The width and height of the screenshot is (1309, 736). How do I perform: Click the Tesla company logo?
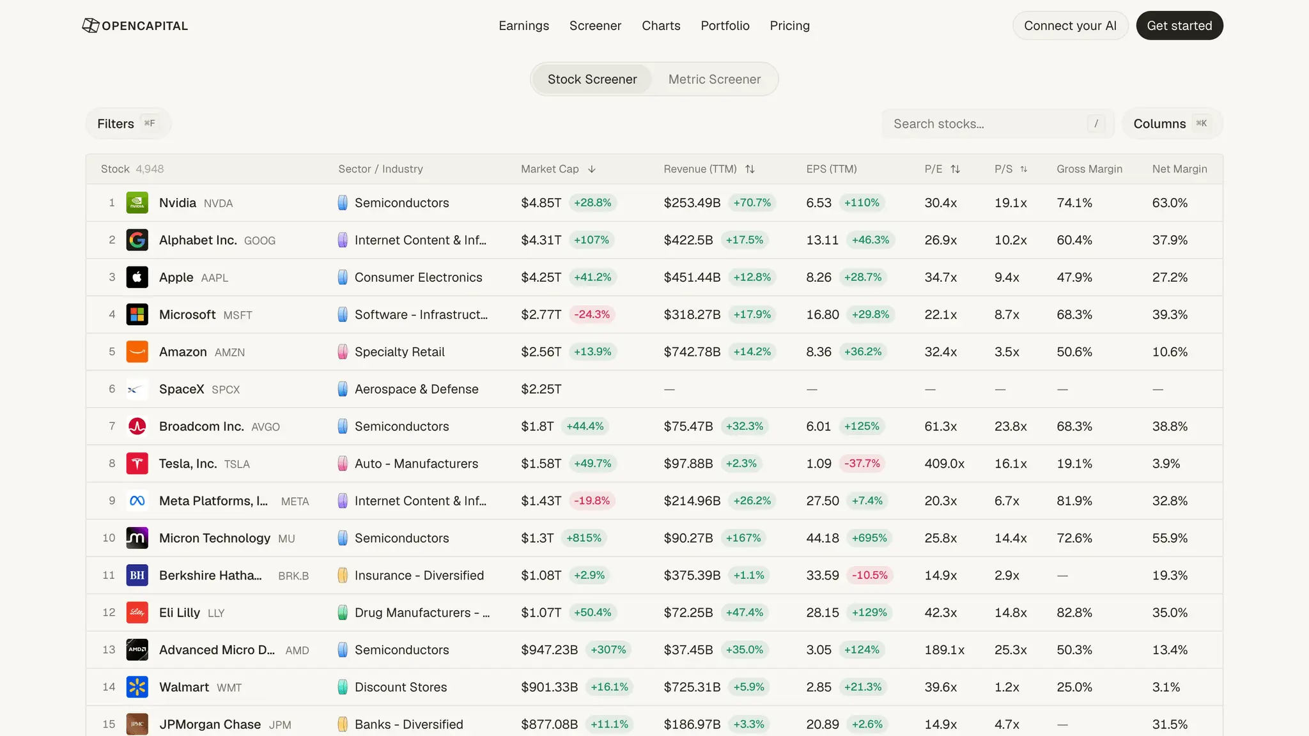137,464
